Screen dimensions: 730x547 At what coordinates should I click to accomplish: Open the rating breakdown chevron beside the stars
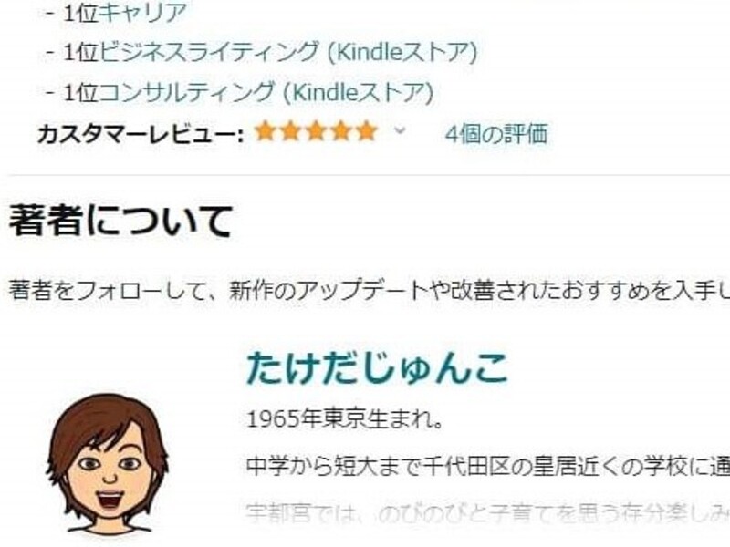click(400, 130)
